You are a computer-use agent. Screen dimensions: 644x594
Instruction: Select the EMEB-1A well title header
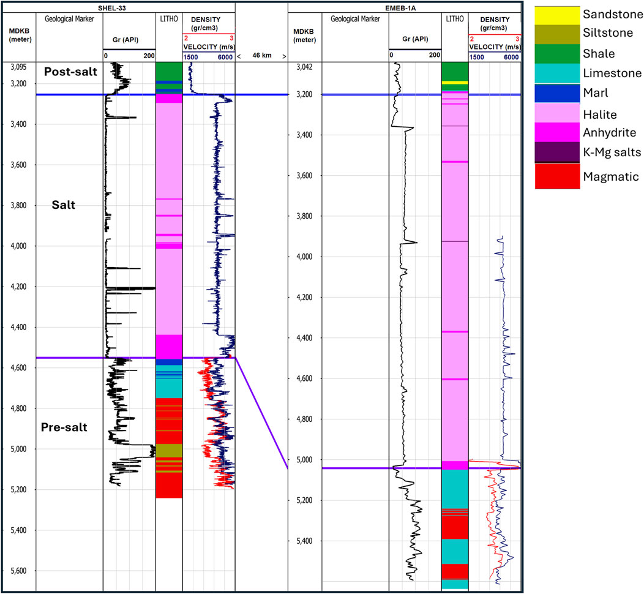click(404, 7)
